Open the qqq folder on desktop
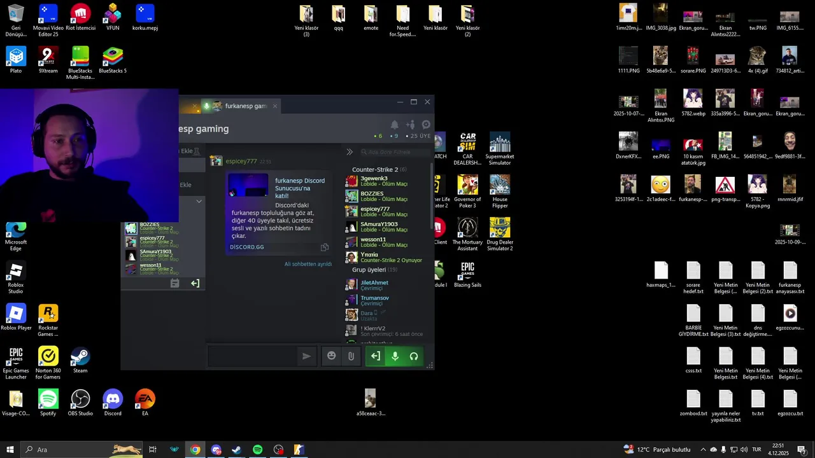The width and height of the screenshot is (815, 458). pos(338,18)
